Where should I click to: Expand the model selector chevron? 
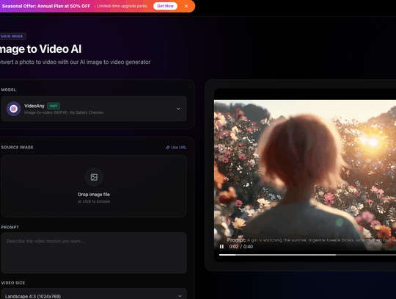[178, 109]
